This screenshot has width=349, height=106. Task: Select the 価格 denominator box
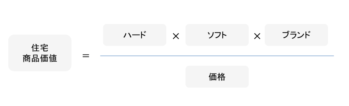click(217, 77)
